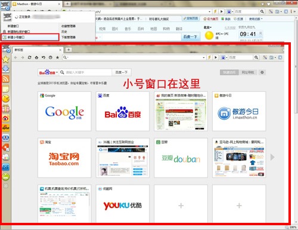Screen dimensions: 298x230
Task: Open the red share-arrow sidebar icon
Action: pos(6,147)
